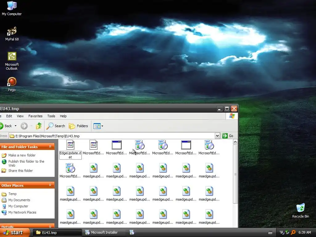Click the unlabeled installer taskbar icon
Viewport: 316px width, 237px height.
132,232
